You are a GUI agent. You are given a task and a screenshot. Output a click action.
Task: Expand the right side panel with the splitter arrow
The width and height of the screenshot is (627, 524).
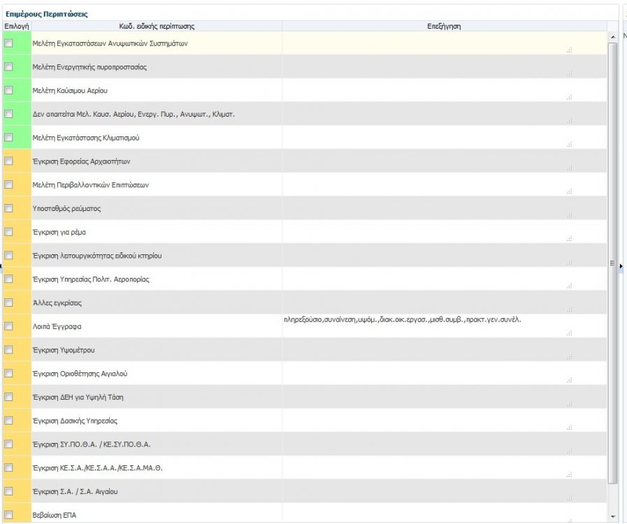click(621, 266)
